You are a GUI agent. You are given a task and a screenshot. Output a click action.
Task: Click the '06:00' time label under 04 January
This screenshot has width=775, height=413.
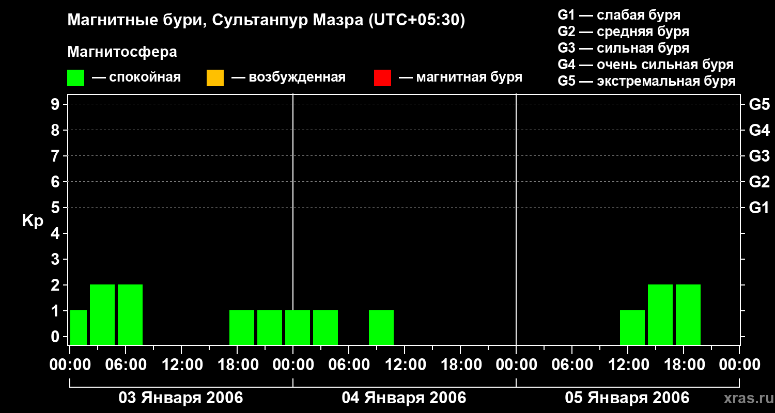pos(349,365)
